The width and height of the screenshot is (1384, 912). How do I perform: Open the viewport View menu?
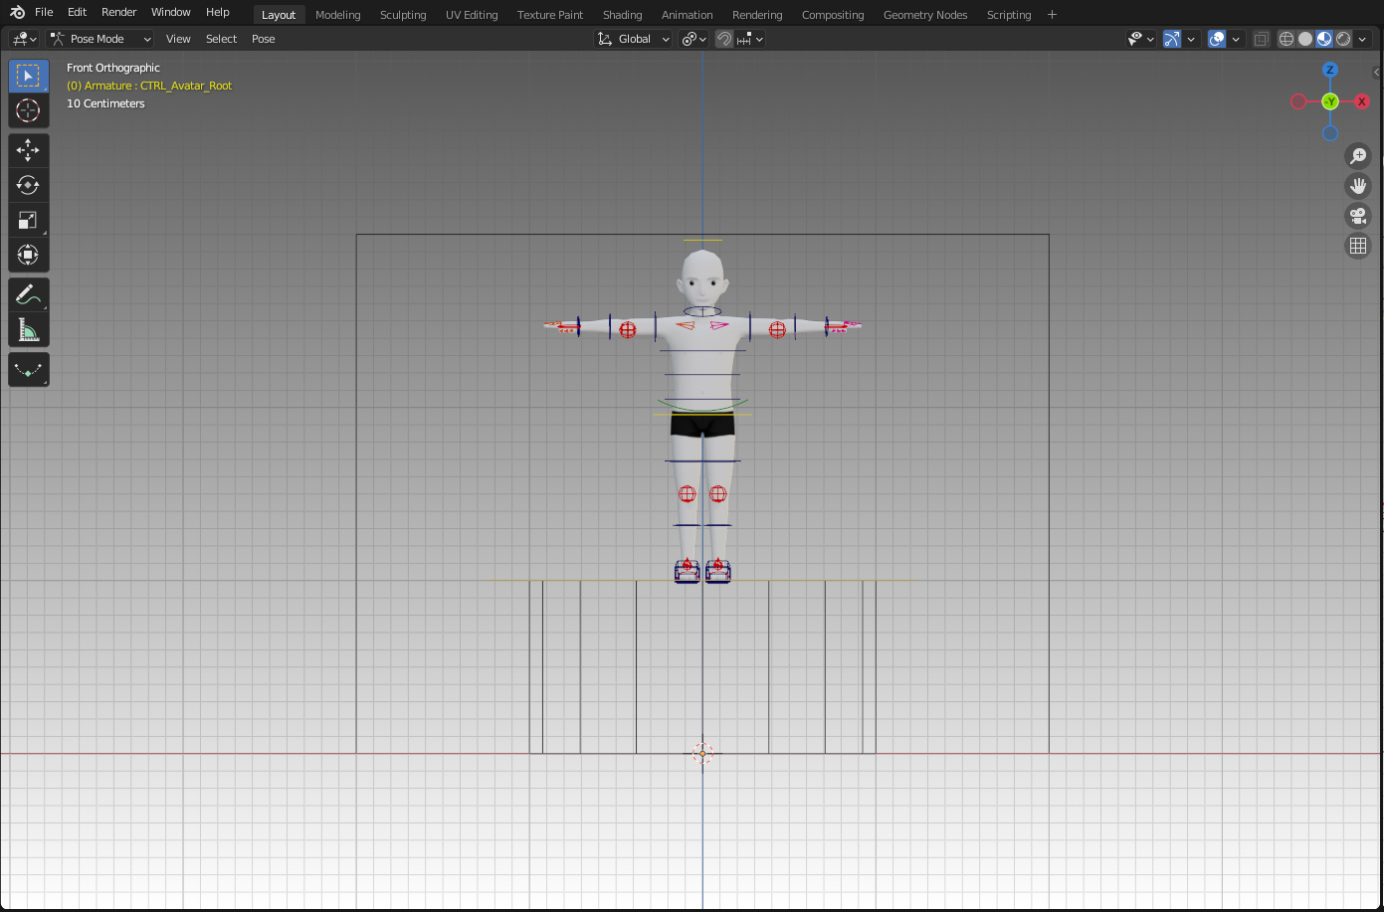[178, 39]
